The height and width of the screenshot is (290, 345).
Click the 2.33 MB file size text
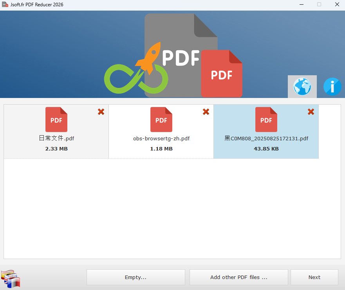tap(56, 149)
